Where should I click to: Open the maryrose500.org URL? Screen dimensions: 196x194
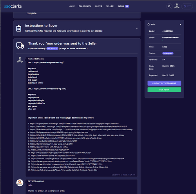point(49,63)
